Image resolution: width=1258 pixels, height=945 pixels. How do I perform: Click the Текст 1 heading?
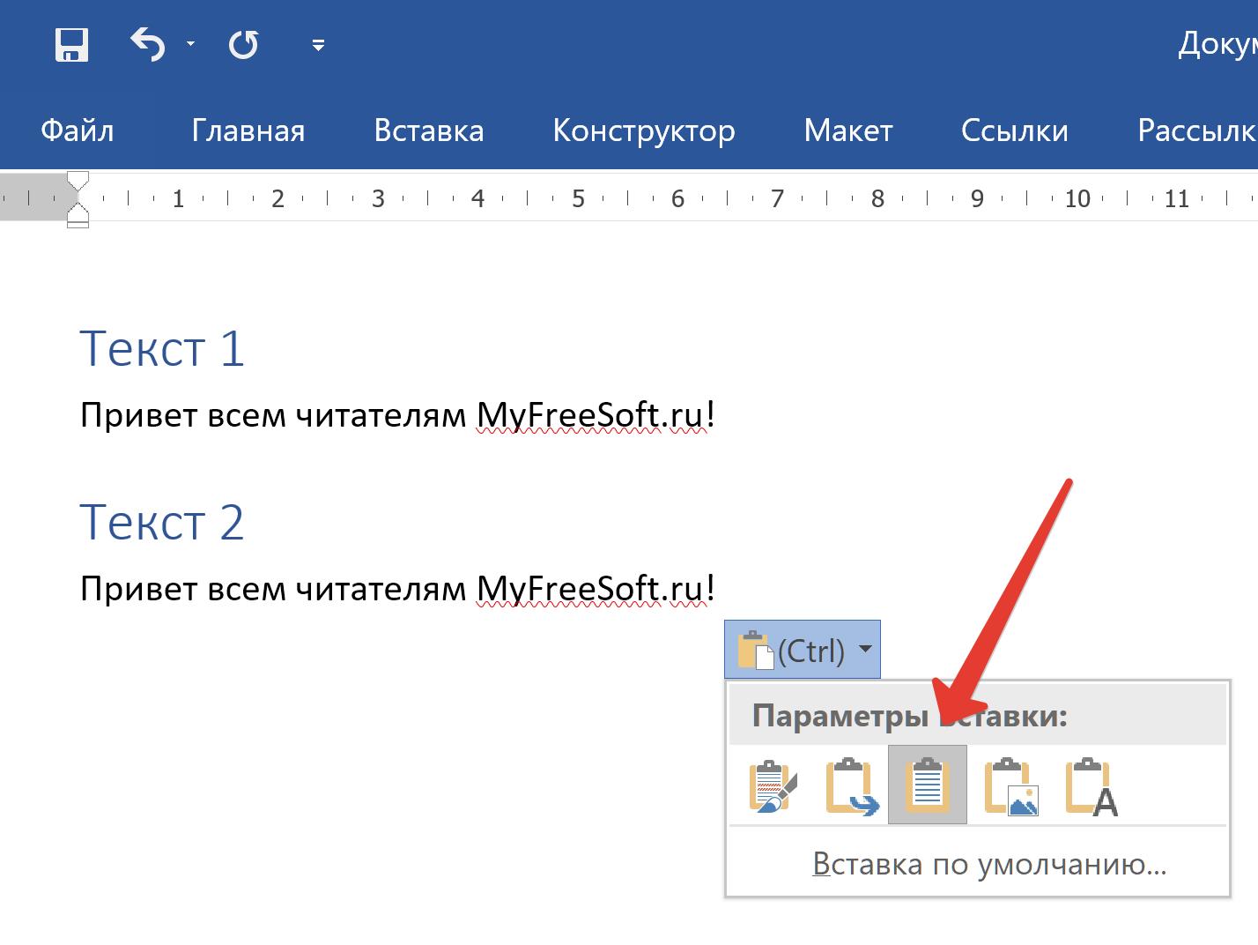click(162, 348)
